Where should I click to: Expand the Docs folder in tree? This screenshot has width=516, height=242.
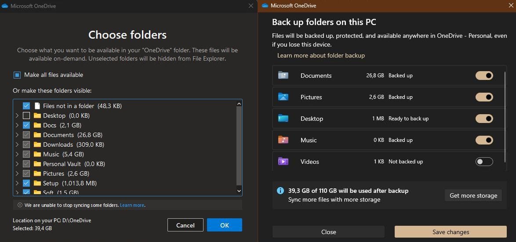tap(17, 125)
